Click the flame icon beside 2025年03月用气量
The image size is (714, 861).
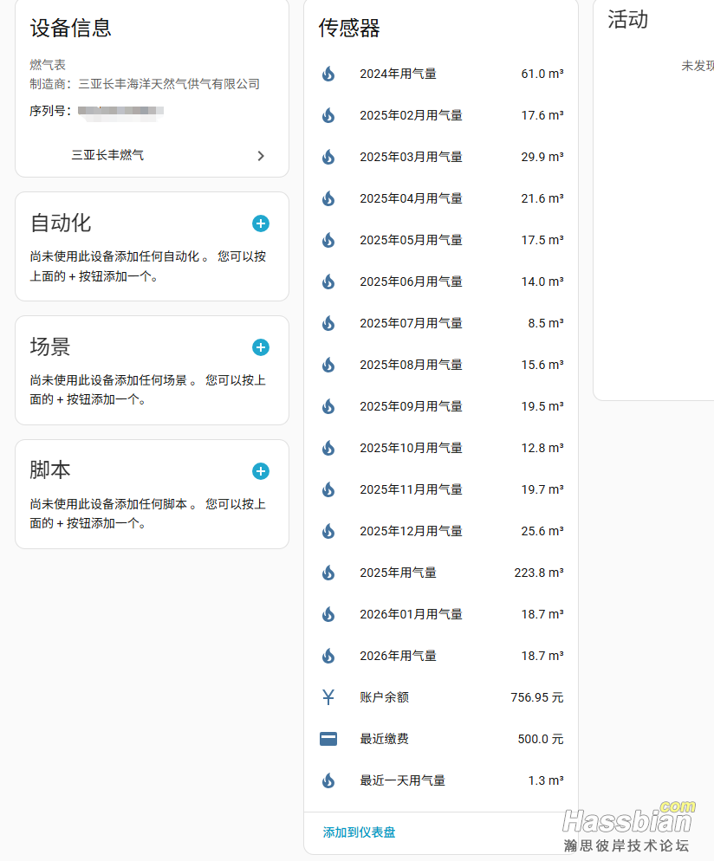(328, 157)
